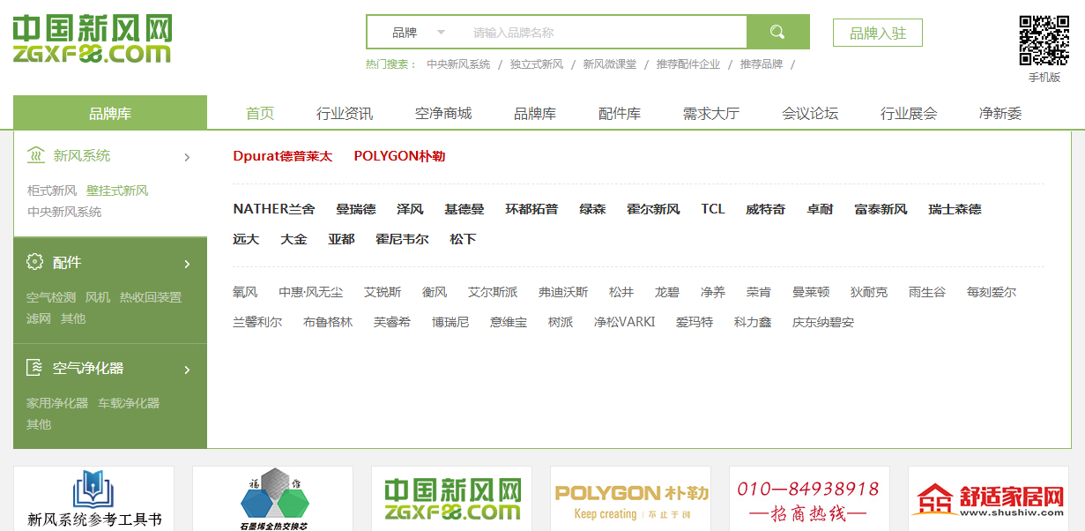The image size is (1085, 531).
Task: Open the 庆东纳碧安 brand
Action: (823, 322)
